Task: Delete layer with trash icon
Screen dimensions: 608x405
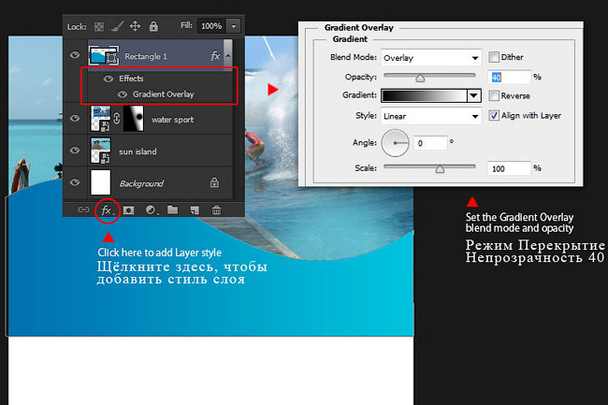Action: pyautogui.click(x=216, y=210)
